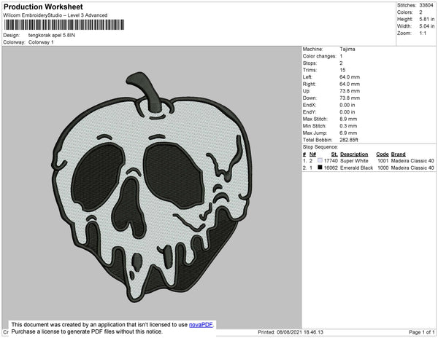This screenshot has height=338, width=438.
Task: Click the 'Page 1 of 1' footer text
Action: point(421,332)
